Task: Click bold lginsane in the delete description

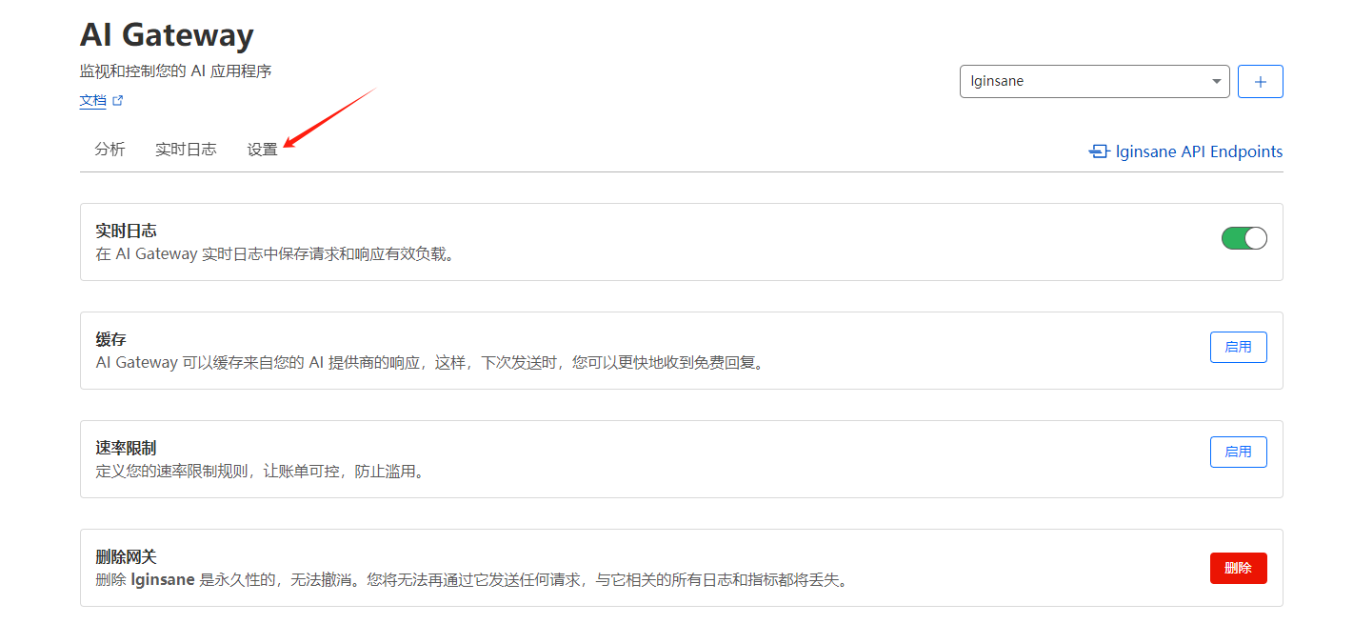Action: click(163, 579)
